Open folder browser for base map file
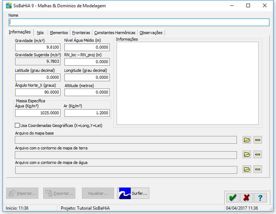 tap(247, 140)
